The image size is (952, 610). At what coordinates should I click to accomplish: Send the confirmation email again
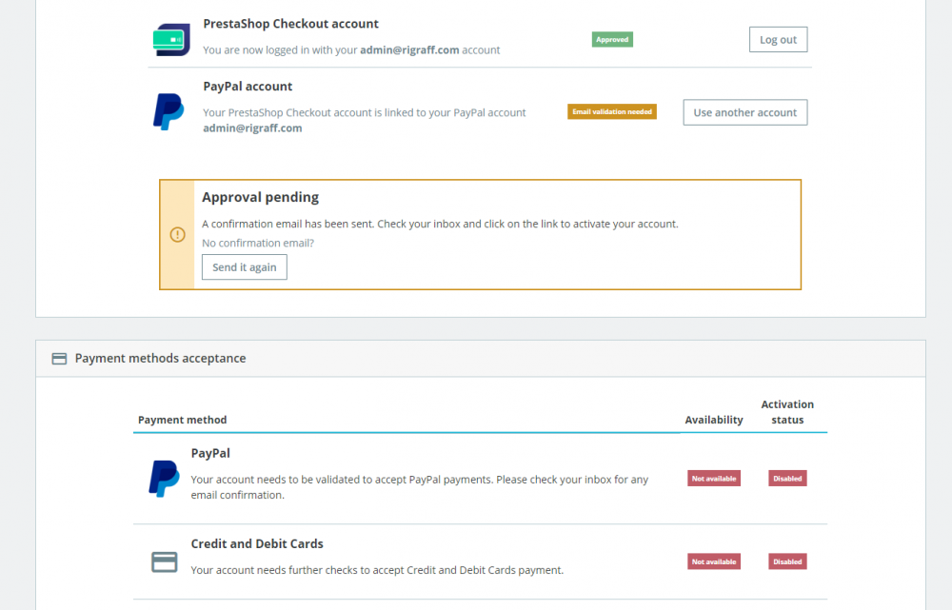tap(244, 267)
